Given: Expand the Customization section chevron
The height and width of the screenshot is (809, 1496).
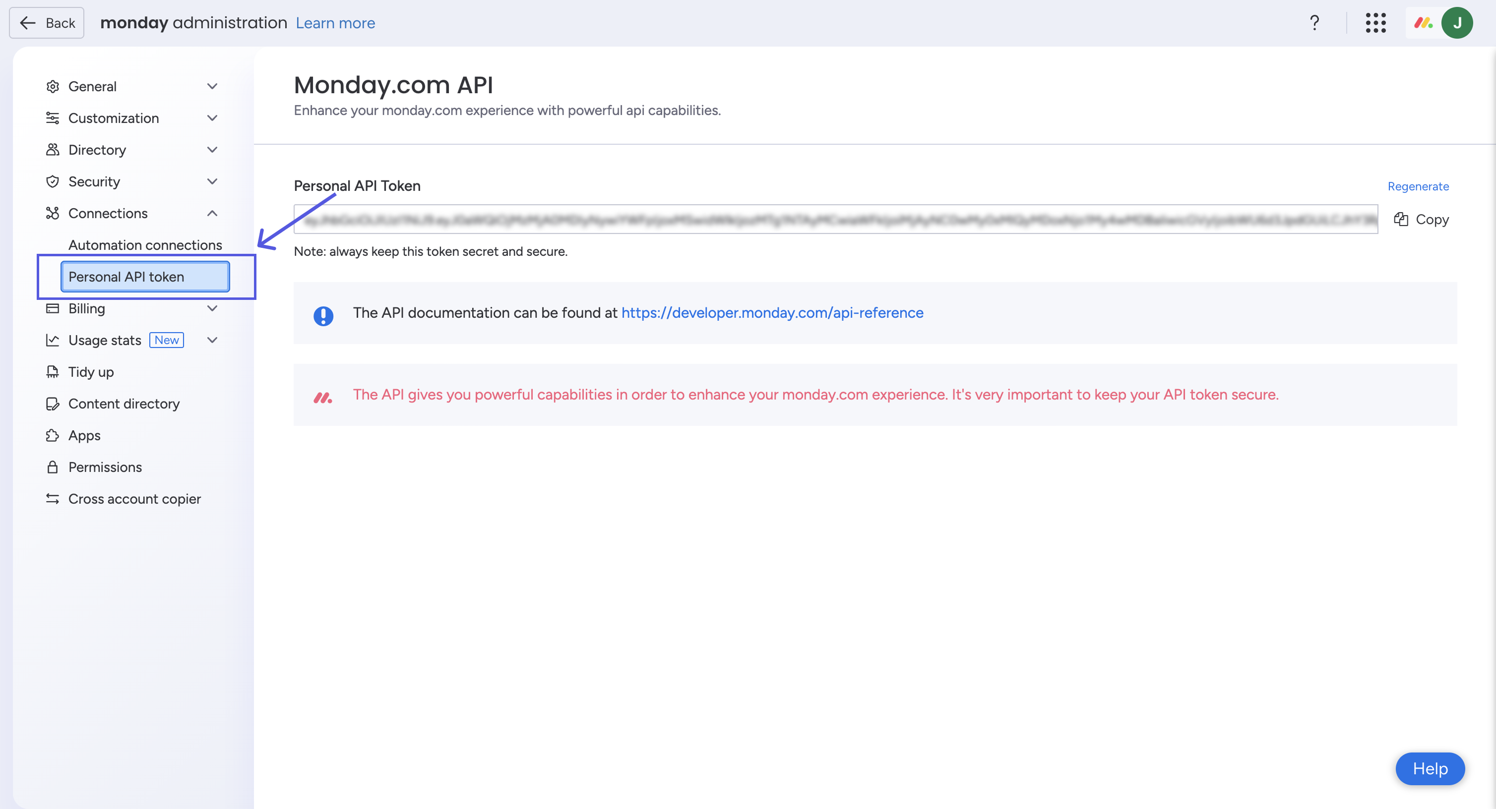Looking at the screenshot, I should coord(212,118).
